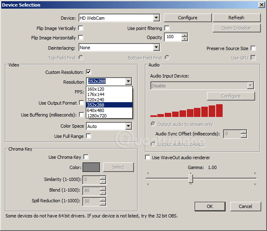Screen dimensions: 267x231
Task: Choose 640x480 resolution option
Action: coord(96,110)
